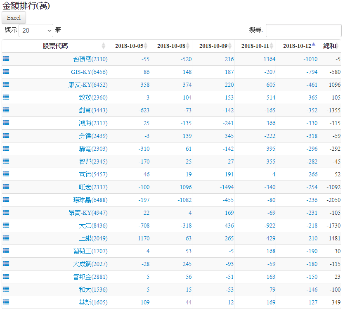Open the list icon for 大江(8436)

coord(6,225)
